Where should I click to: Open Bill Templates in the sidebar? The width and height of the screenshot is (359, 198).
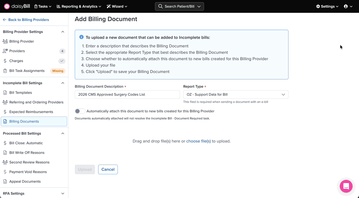coord(21,93)
